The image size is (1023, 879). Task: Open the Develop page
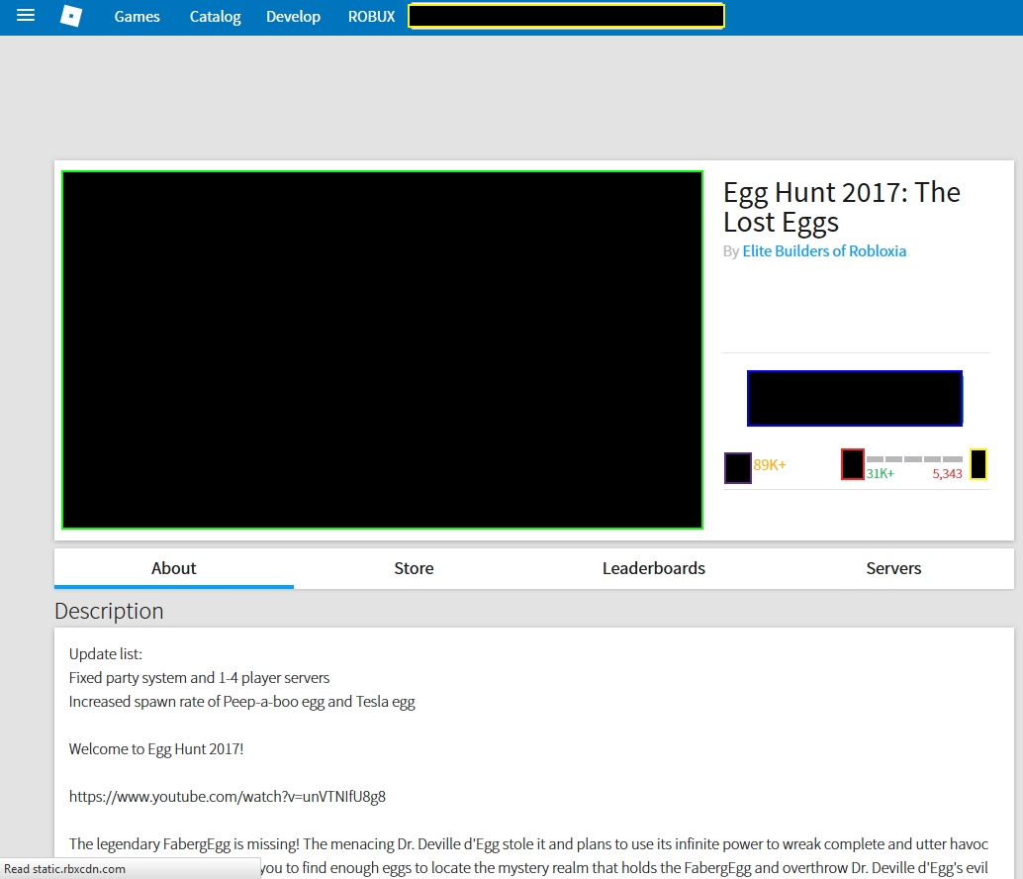point(293,16)
